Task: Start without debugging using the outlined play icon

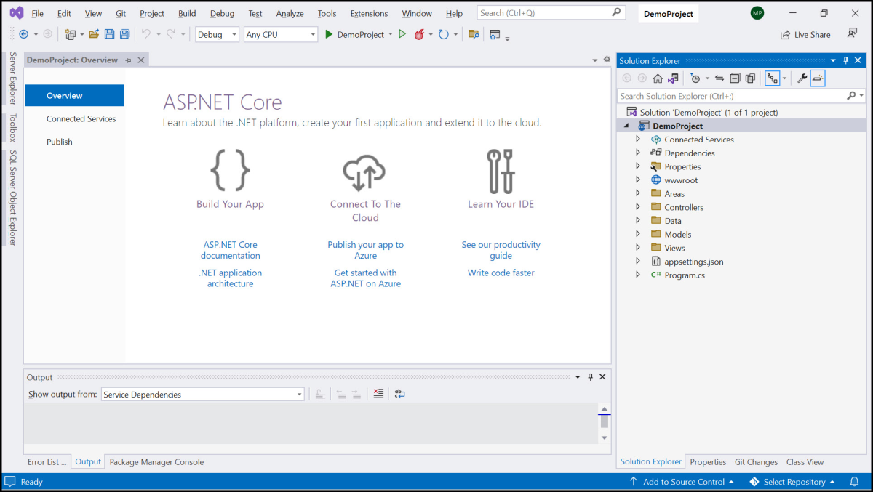Action: pyautogui.click(x=402, y=34)
